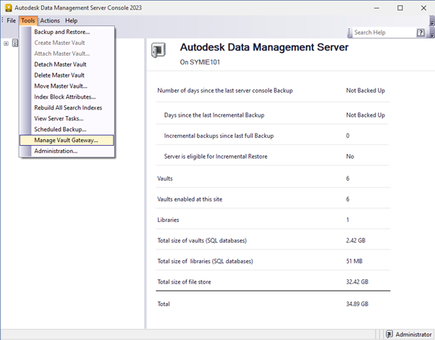Click the Search Help input field

(384, 33)
